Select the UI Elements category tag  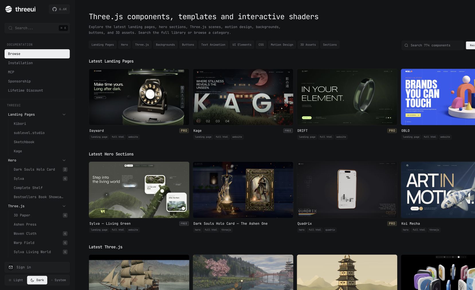pos(242,45)
